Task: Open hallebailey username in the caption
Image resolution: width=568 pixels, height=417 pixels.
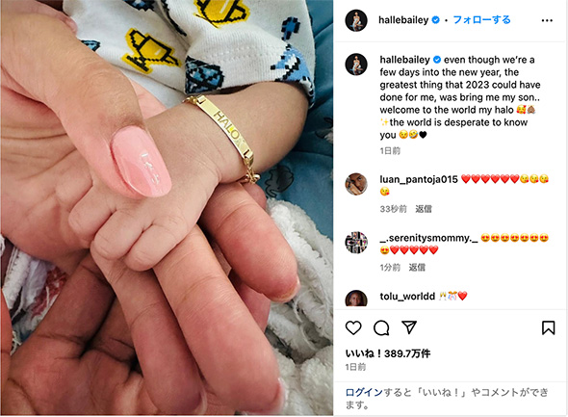Action: [404, 60]
